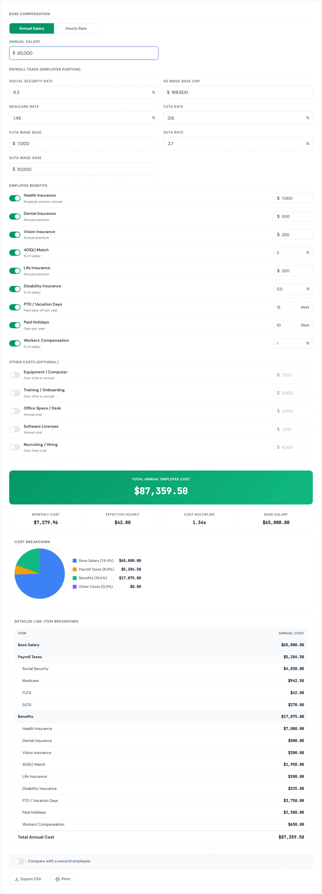Edit the Social Security Rate field
322x894 pixels.
coord(84,92)
